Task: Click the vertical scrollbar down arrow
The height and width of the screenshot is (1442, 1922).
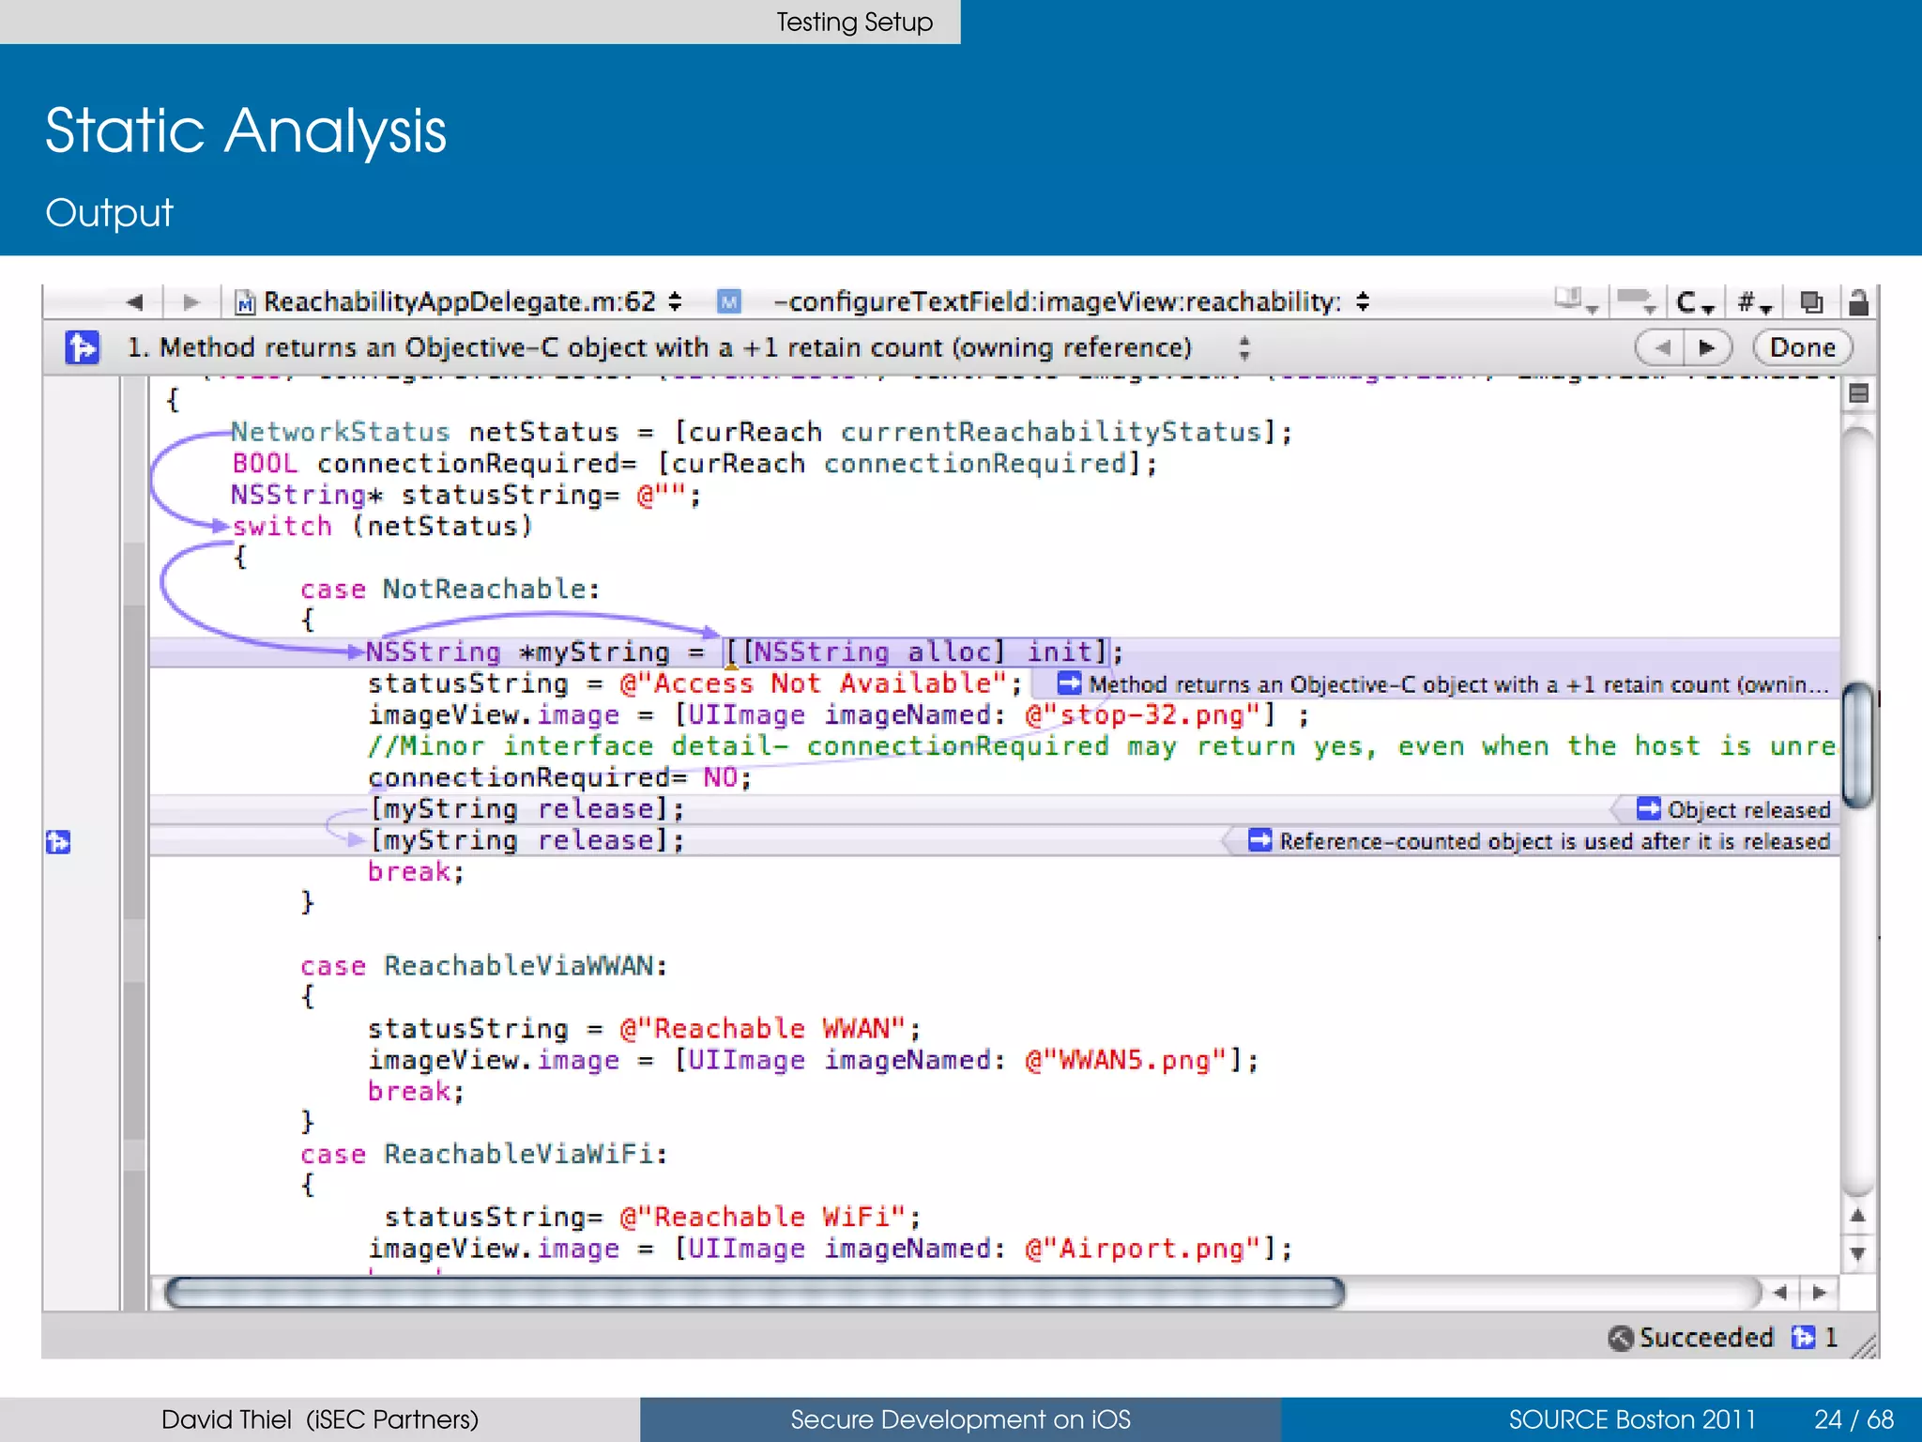Action: coord(1858,1253)
